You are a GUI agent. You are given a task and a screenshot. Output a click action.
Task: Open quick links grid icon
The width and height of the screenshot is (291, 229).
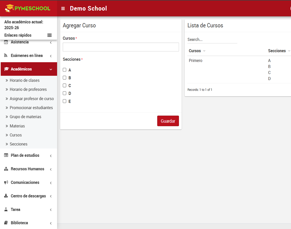point(49,35)
